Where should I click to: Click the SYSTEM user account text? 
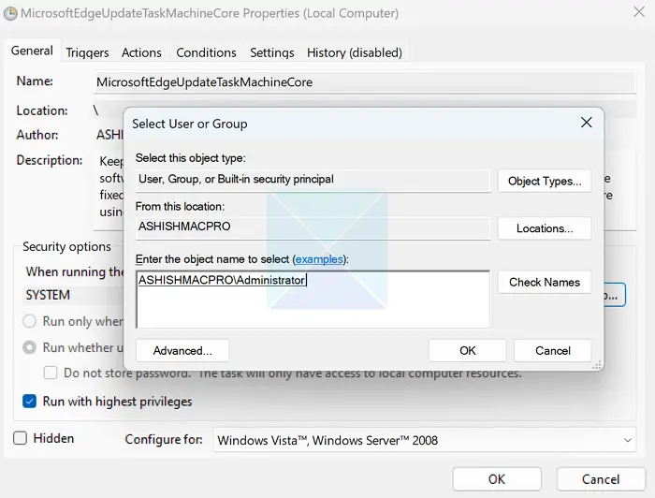[x=48, y=295]
